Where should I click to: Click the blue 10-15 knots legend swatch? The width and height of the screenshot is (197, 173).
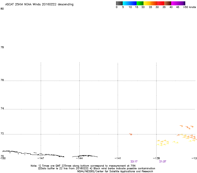tap(133, 3)
